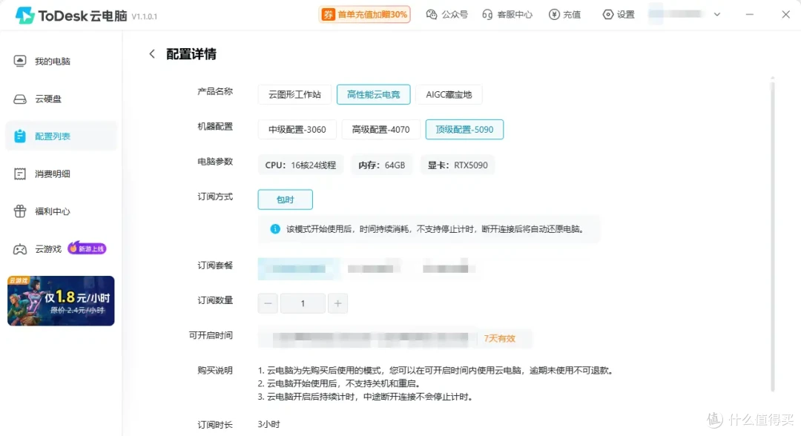Click the 内存: 64GB spec
Viewport: 801px width, 436px height.
click(382, 165)
